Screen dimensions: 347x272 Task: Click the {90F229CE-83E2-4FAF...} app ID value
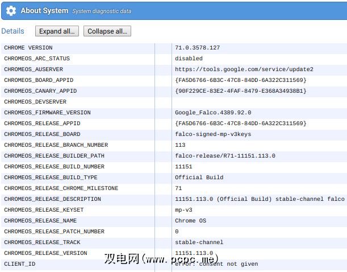pyautogui.click(x=241, y=91)
